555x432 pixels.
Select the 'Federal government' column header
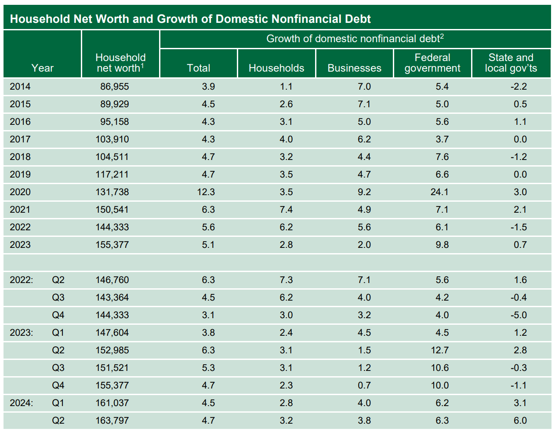coord(432,63)
